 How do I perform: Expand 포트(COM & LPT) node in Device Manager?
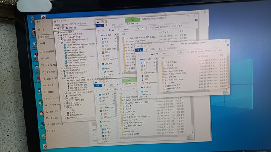coord(65,115)
